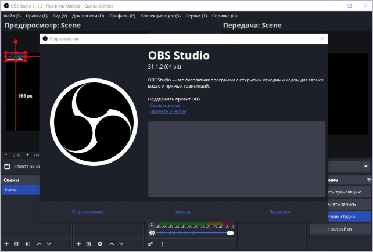Delete selected source using trash icon
This screenshot has height=252, width=373.
coord(88,244)
